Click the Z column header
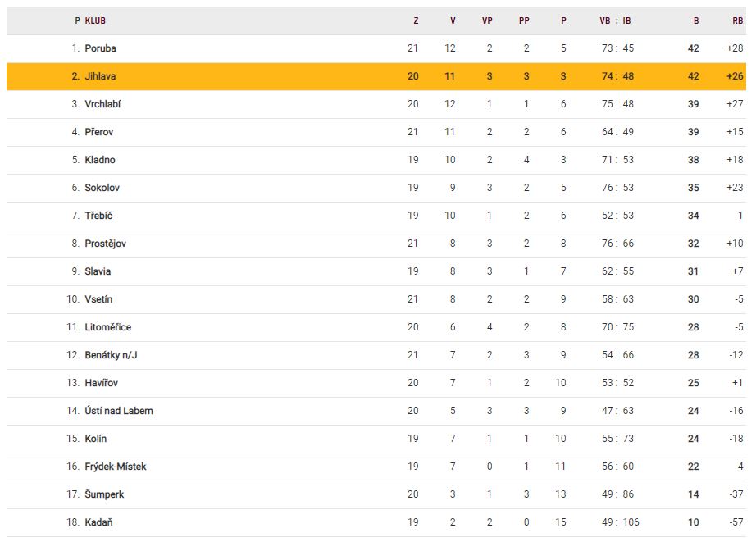 416,20
